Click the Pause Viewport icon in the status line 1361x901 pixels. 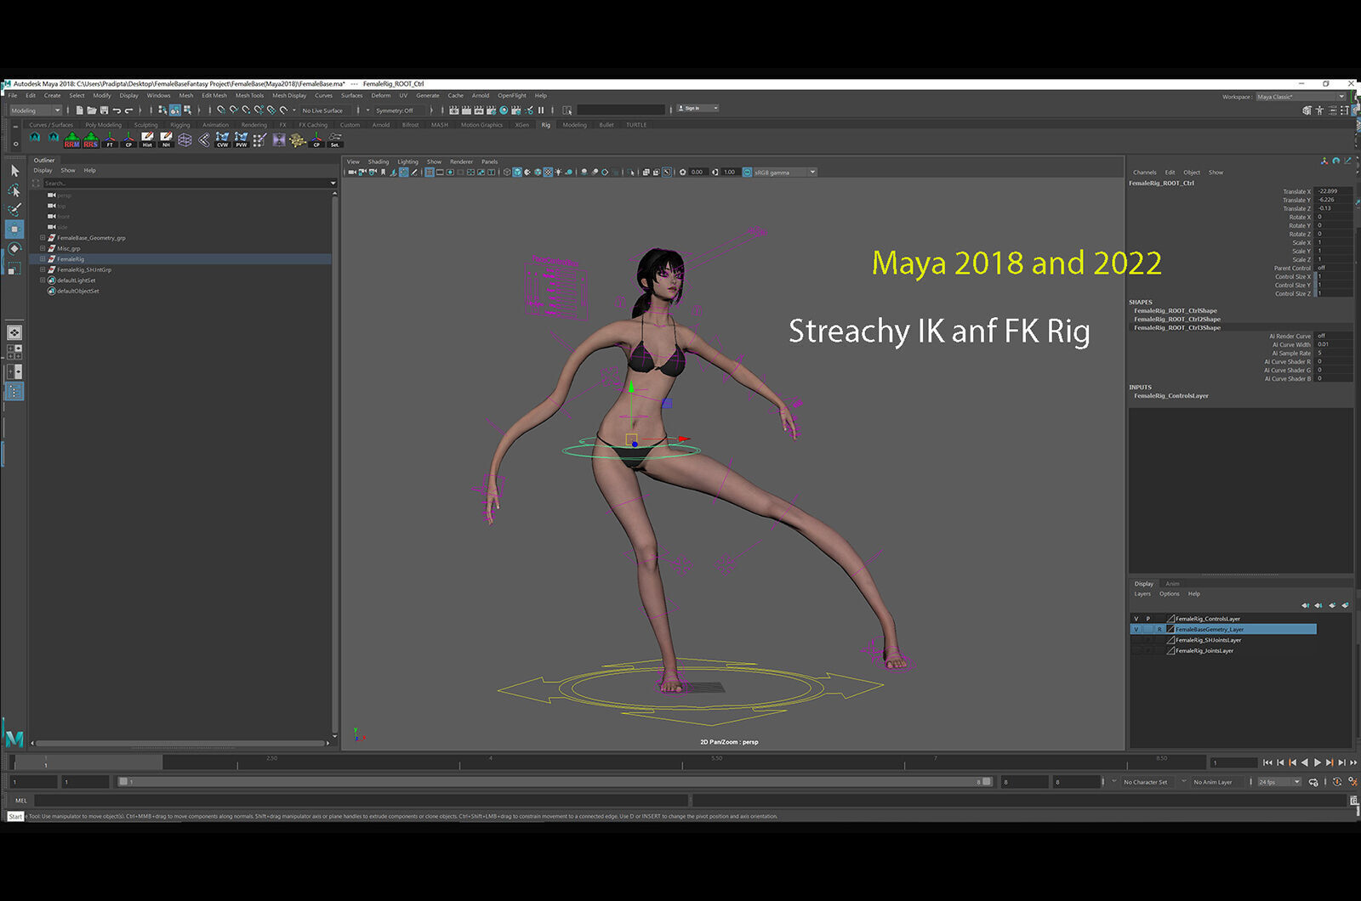click(541, 110)
